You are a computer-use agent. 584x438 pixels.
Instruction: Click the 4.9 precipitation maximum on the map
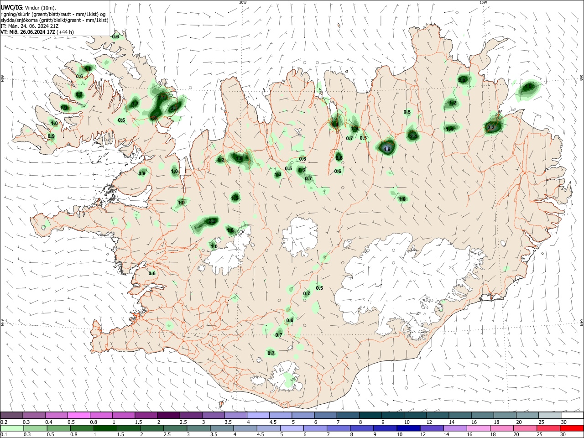click(387, 149)
